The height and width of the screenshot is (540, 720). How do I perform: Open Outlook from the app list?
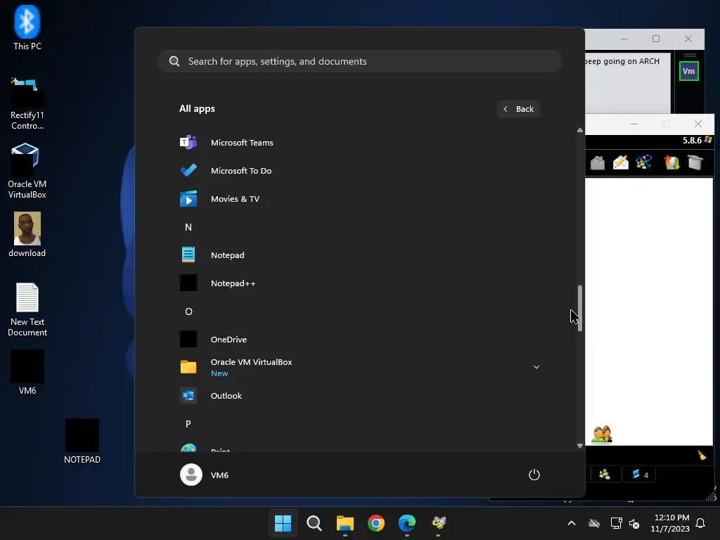pyautogui.click(x=359, y=396)
